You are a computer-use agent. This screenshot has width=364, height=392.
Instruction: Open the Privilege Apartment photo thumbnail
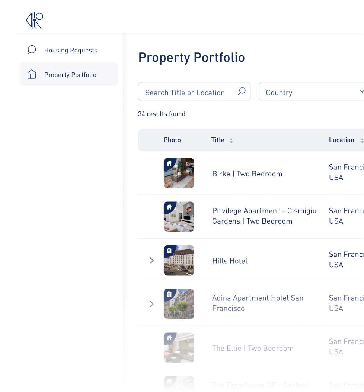[x=179, y=217]
